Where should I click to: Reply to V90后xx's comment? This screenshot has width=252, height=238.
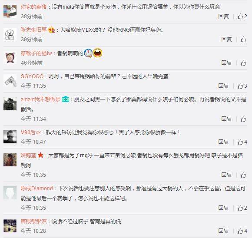tap(224, 142)
